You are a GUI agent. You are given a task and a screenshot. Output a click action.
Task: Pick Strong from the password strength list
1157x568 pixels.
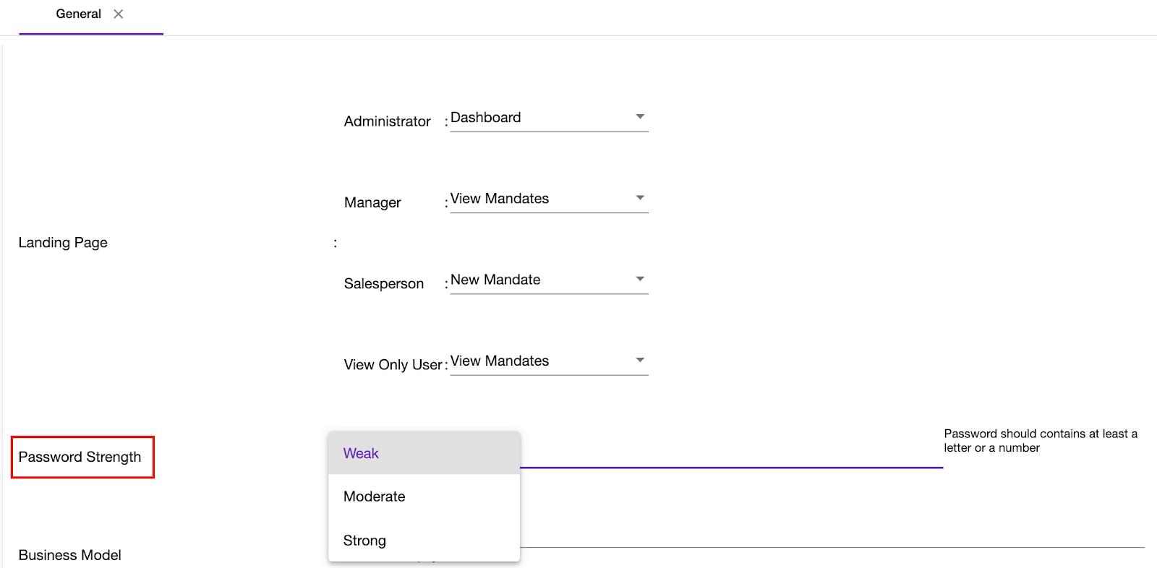point(364,541)
